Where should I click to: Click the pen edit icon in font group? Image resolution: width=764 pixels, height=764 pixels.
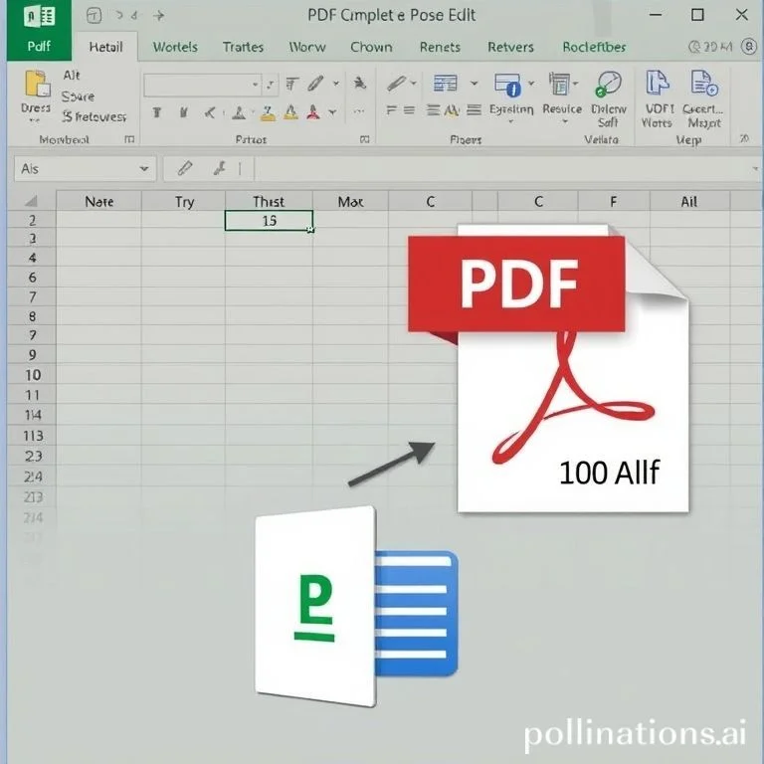[x=315, y=84]
